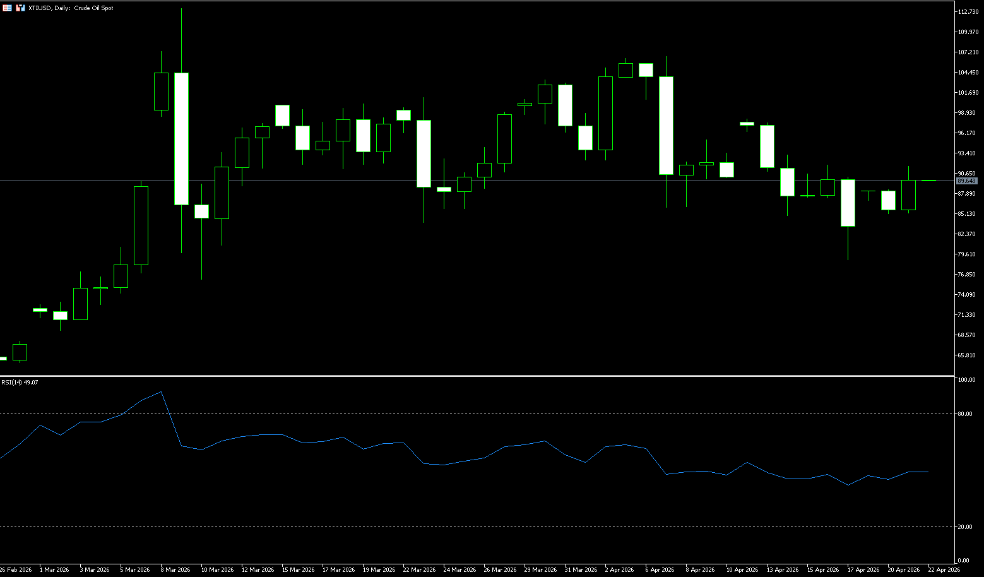Open the Depth of Market table icon
The image size is (984, 577).
point(7,8)
